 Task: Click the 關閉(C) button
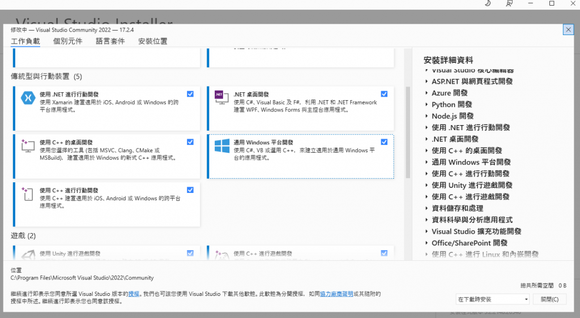coord(549,299)
